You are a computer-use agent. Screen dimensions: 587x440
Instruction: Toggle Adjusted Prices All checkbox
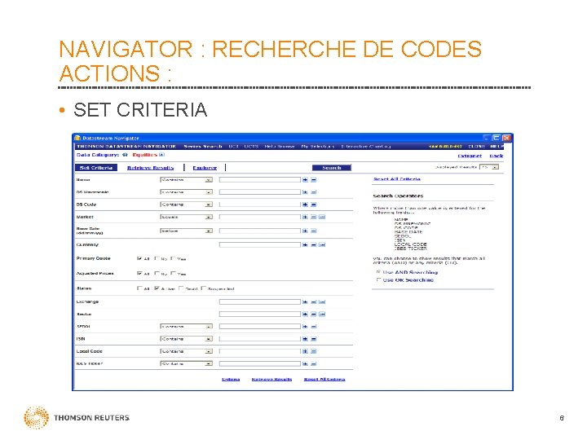[139, 274]
